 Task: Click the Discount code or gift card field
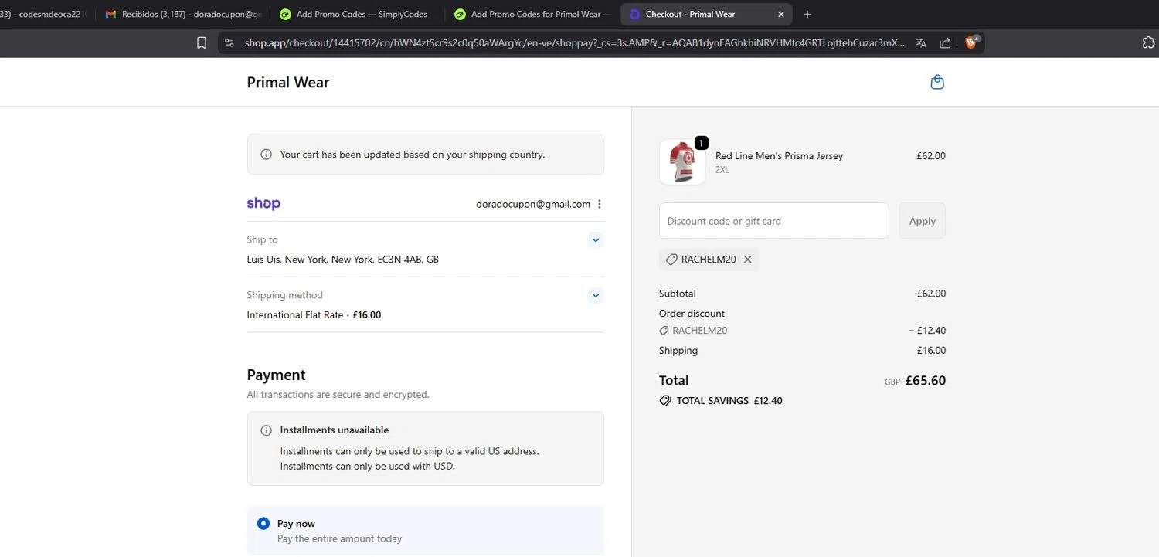tap(773, 221)
